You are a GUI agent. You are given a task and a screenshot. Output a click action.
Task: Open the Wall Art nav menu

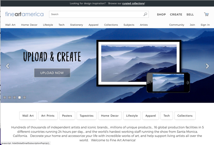pos(10,25)
